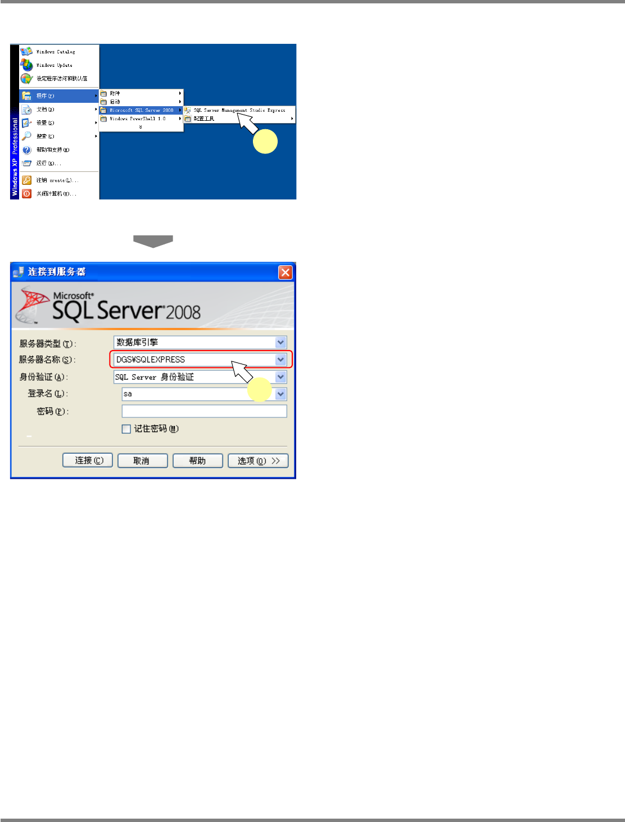Open the 运行(R) run dialog
The image size is (625, 822).
tap(59, 164)
